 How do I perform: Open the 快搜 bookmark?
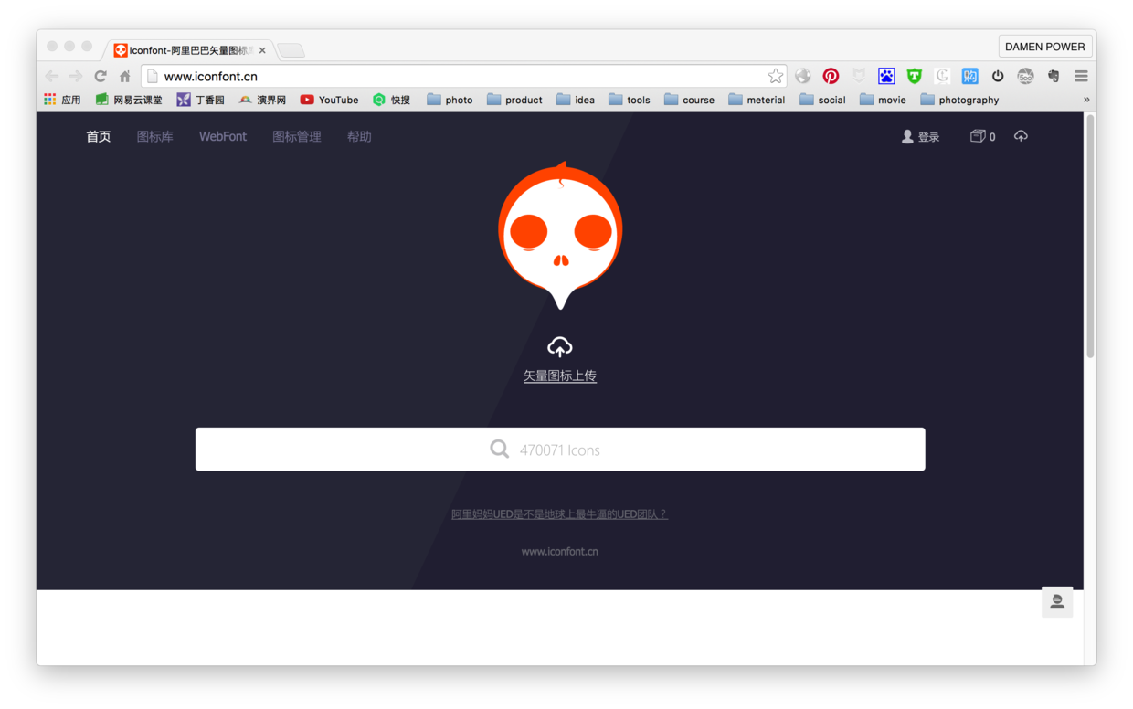391,100
